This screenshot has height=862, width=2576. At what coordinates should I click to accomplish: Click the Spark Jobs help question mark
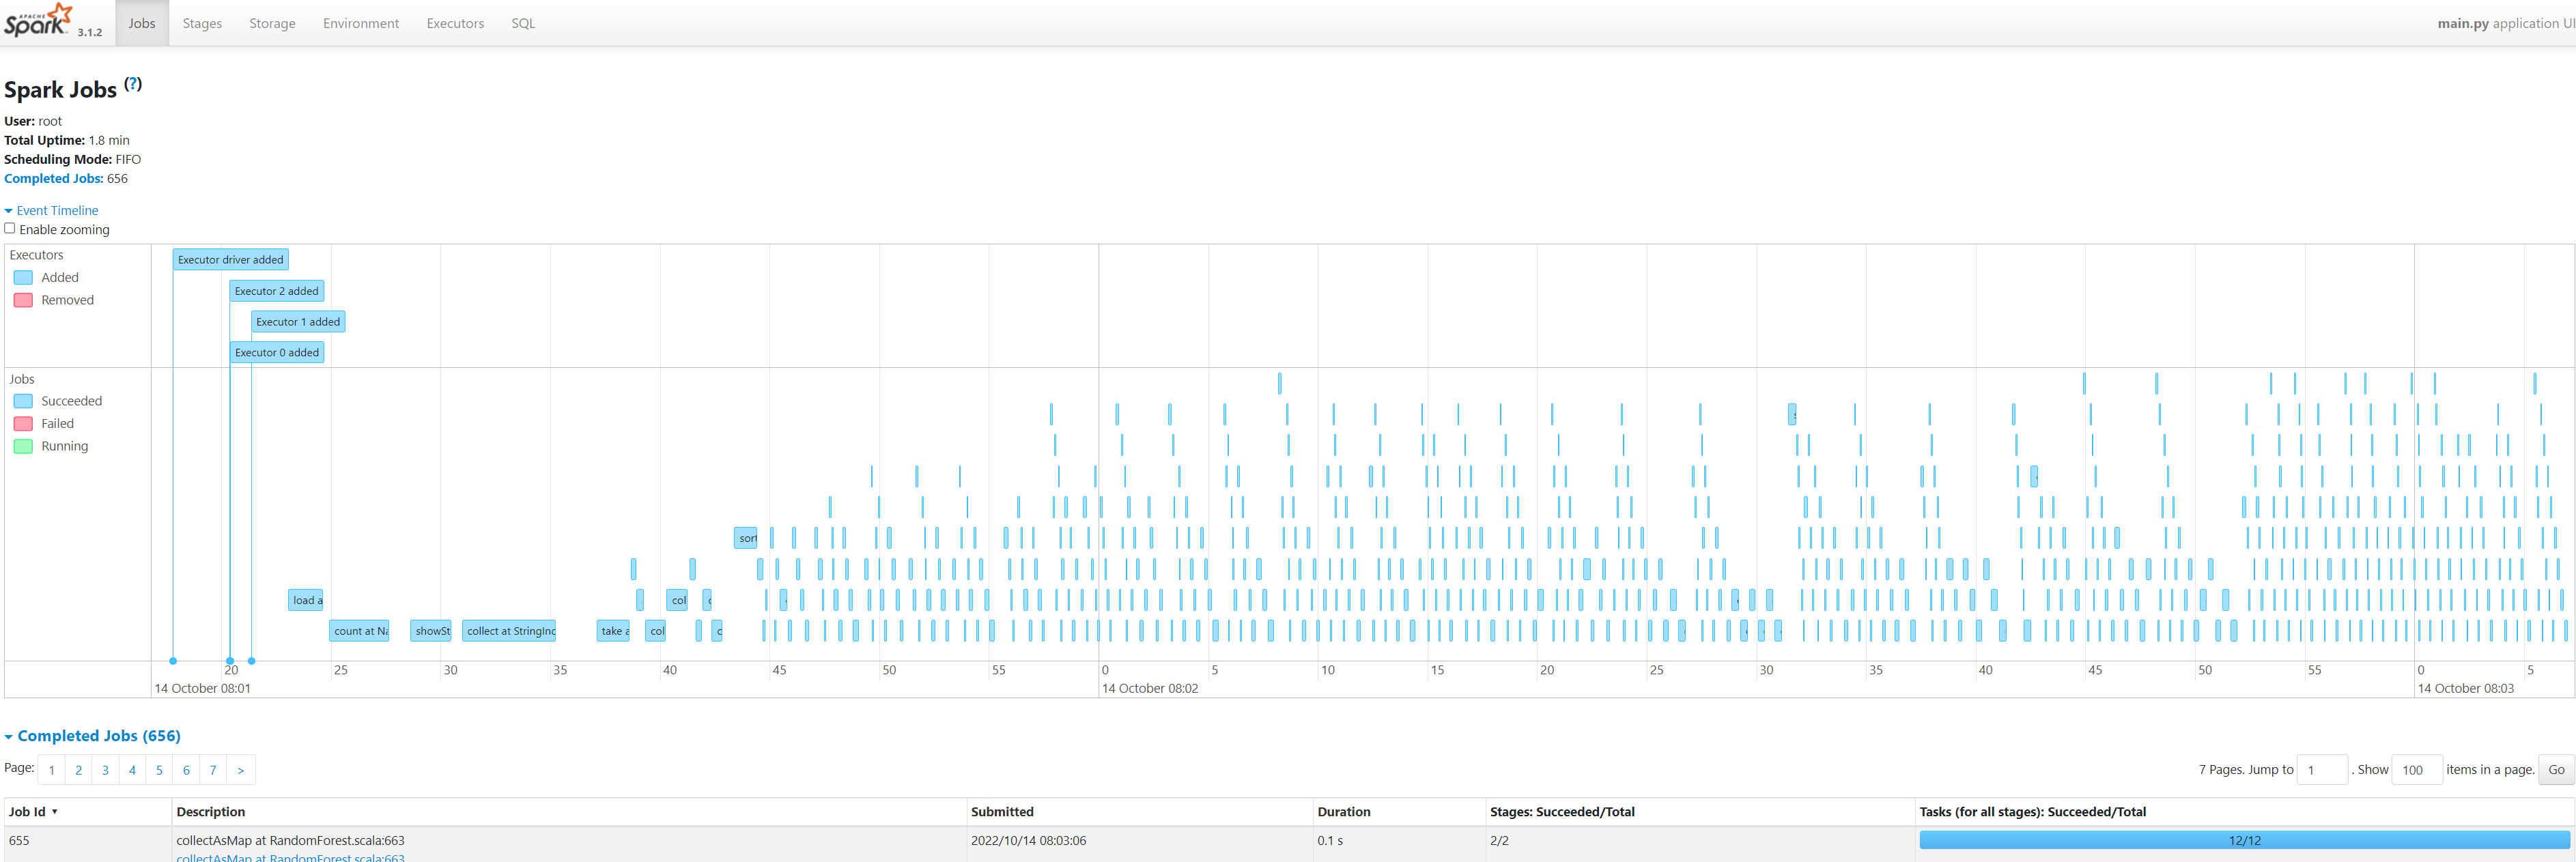[133, 85]
